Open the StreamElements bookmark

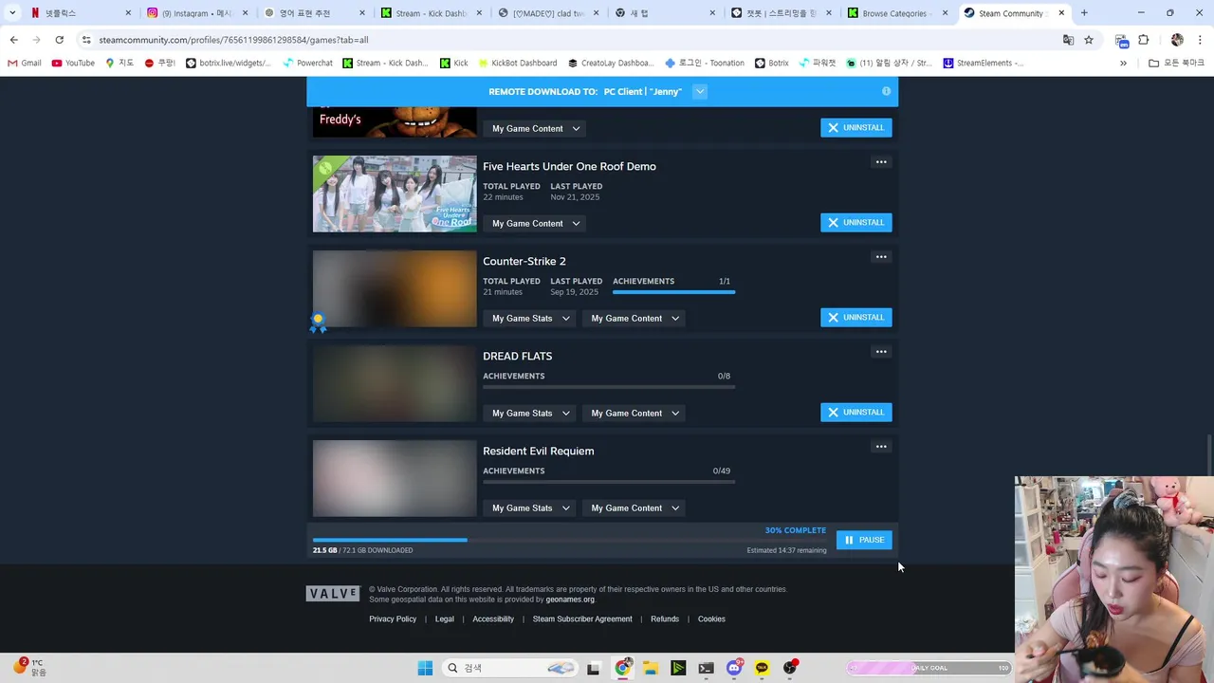(x=984, y=63)
